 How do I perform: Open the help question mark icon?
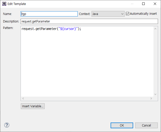[7, 125]
